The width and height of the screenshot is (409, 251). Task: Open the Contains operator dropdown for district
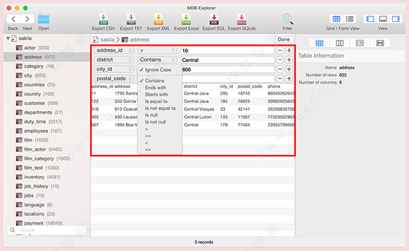click(157, 60)
